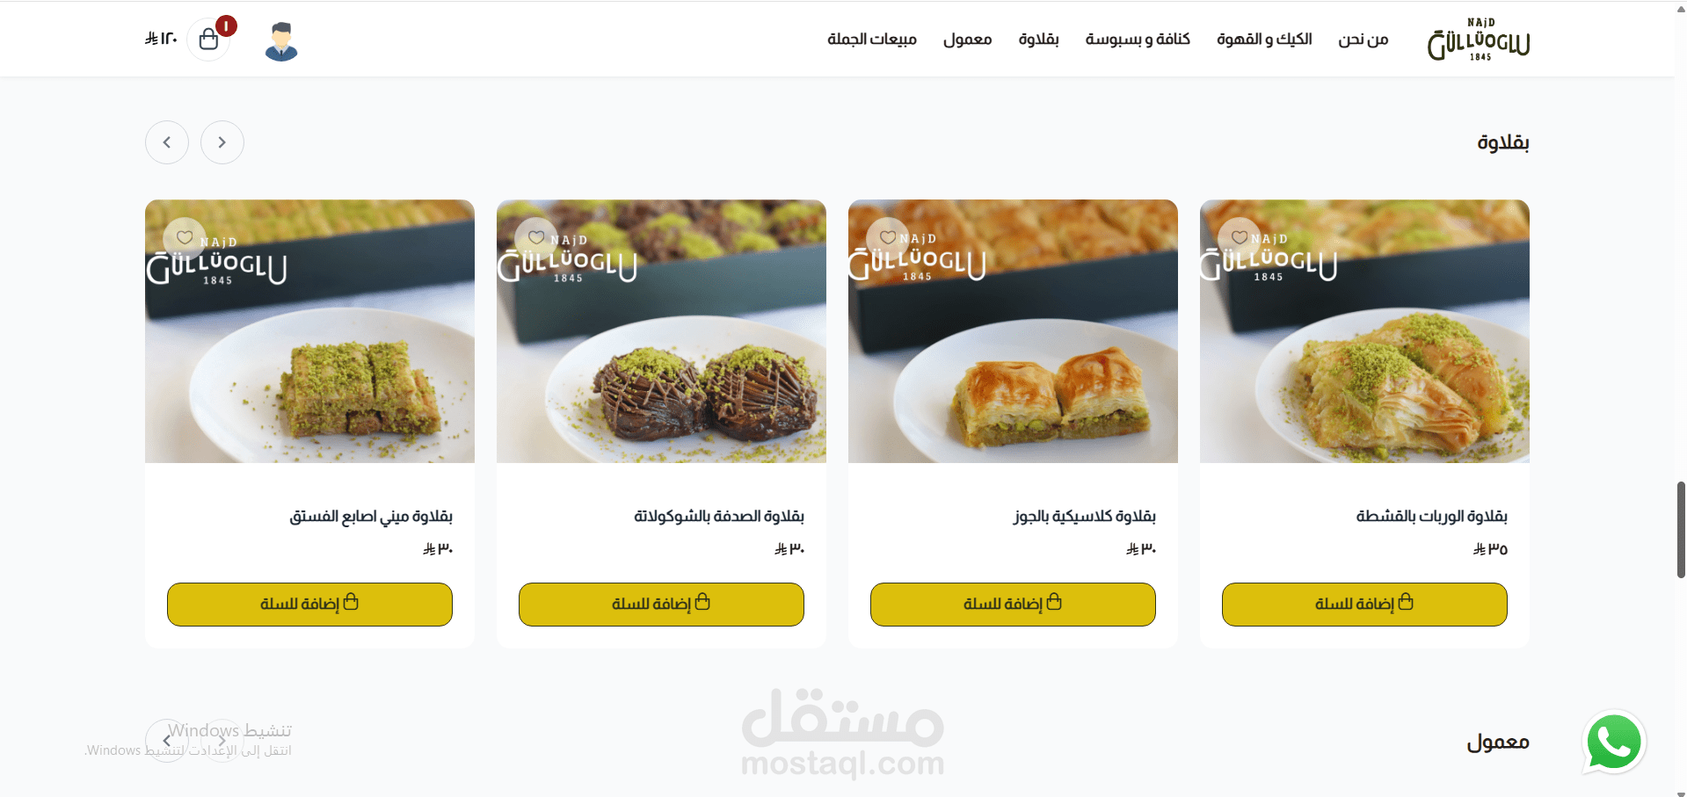Open بقلاوة الصدفة بالشوكولاتة product image
This screenshot has width=1687, height=797.
tap(661, 331)
